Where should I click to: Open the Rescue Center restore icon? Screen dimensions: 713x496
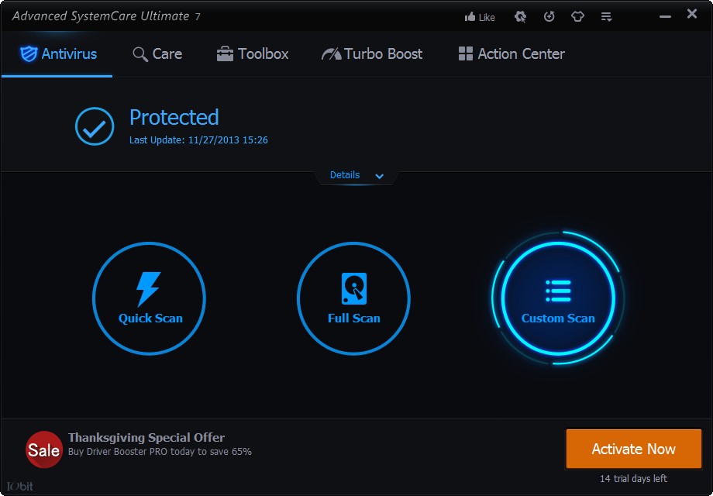click(549, 17)
